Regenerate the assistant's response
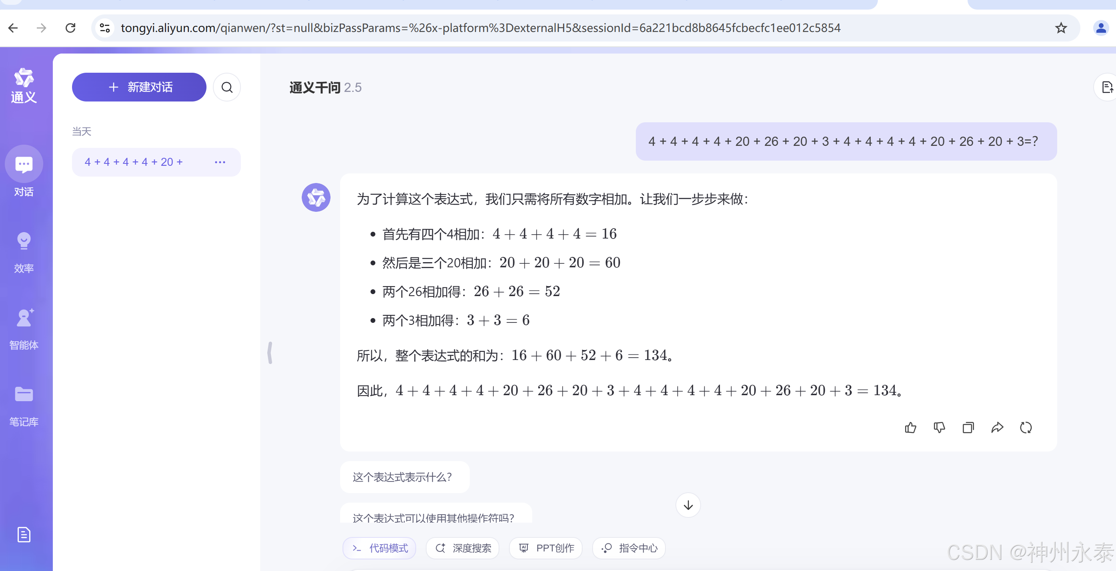 coord(1026,428)
